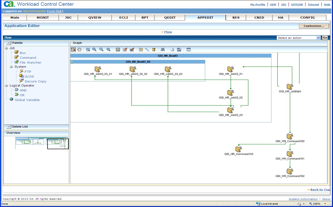333x207 pixels.
Task: Click the zoom in magnifier icon
Action: pyautogui.click(x=95, y=50)
